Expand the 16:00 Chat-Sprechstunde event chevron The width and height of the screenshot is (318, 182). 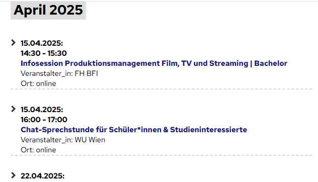click(x=14, y=109)
